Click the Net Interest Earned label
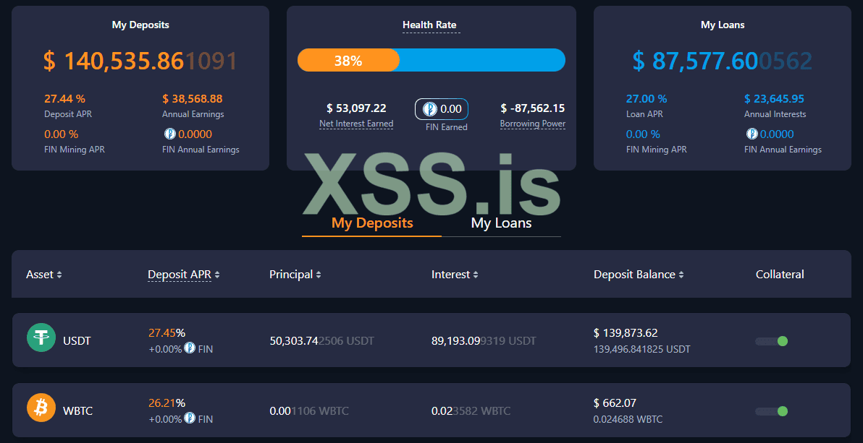The height and width of the screenshot is (443, 863). 356,124
